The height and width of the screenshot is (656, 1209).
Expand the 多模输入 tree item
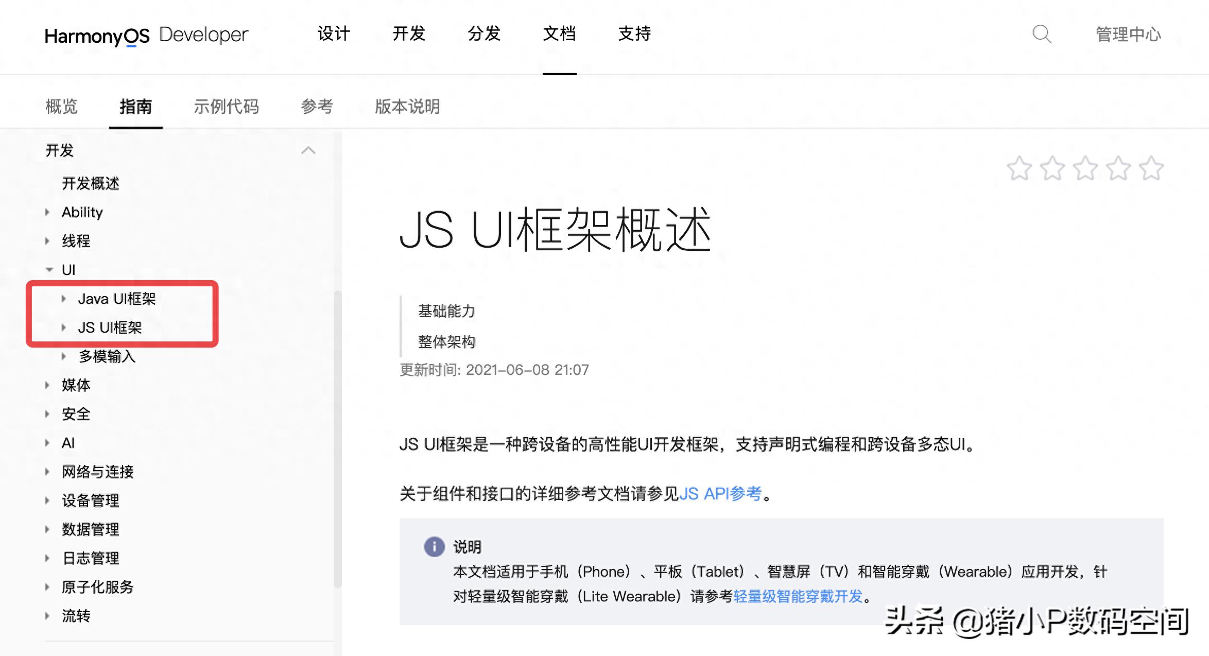pyautogui.click(x=64, y=356)
